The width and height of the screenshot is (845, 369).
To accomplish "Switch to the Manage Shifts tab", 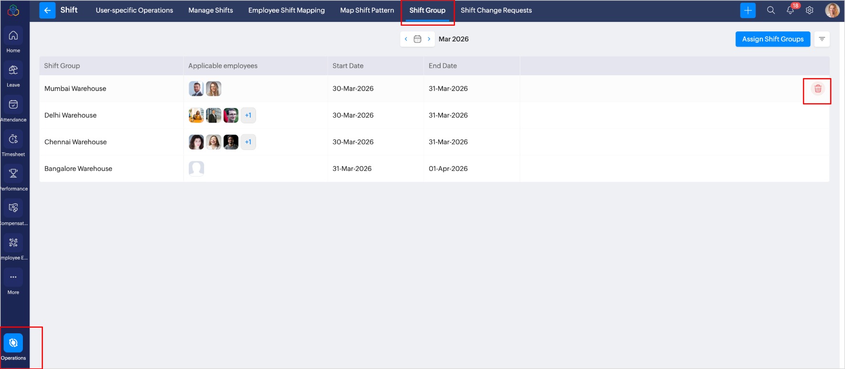I will (x=210, y=10).
